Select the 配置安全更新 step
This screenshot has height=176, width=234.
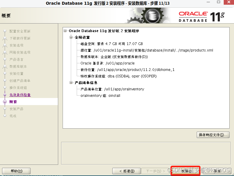pos(20,31)
